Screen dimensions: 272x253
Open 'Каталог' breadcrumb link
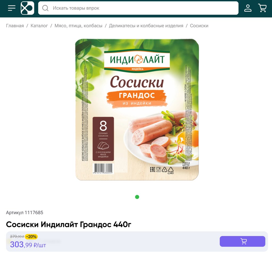point(39,26)
